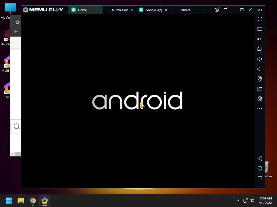Increase emulator volume
The image size is (277, 207).
click(x=260, y=59)
